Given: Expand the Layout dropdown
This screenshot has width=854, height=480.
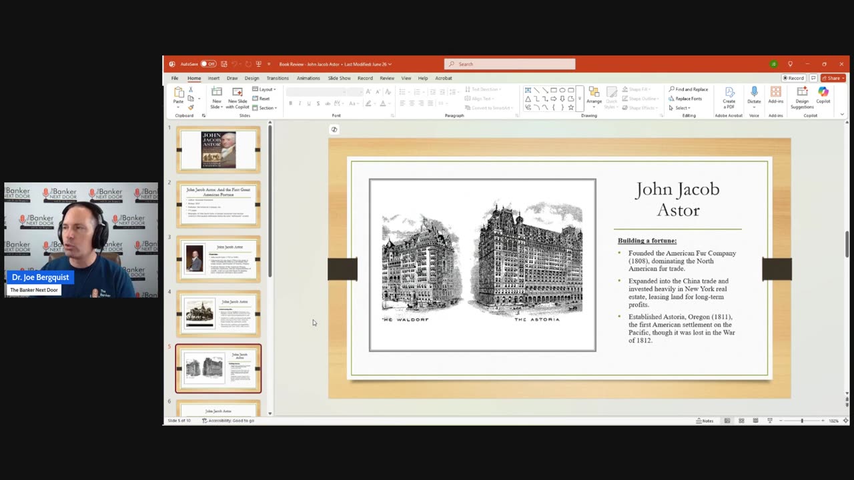Looking at the screenshot, I should pyautogui.click(x=264, y=89).
